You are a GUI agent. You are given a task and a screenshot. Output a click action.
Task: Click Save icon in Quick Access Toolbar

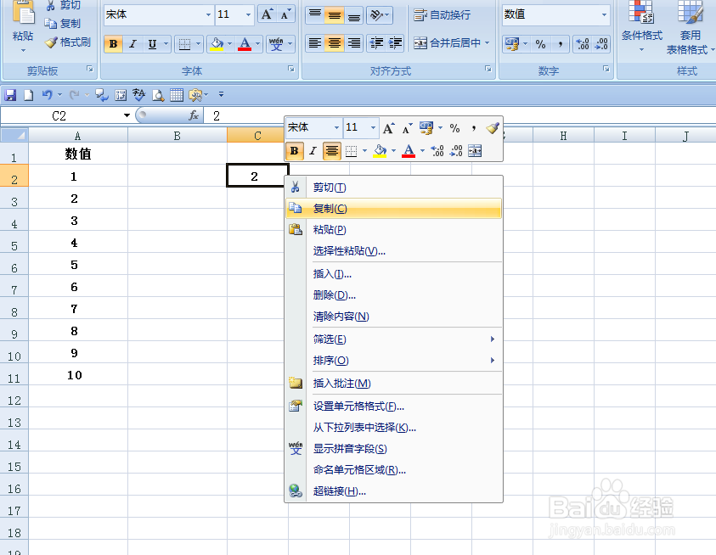[10, 95]
